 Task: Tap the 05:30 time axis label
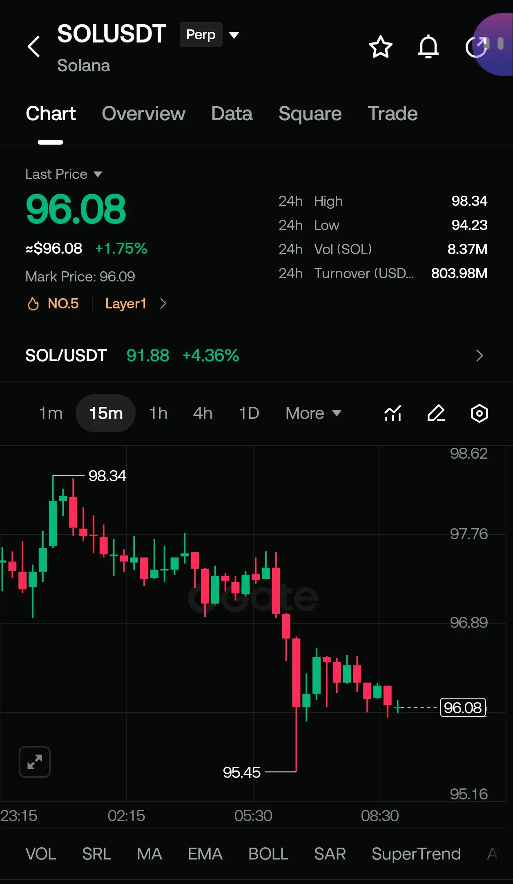(253, 816)
